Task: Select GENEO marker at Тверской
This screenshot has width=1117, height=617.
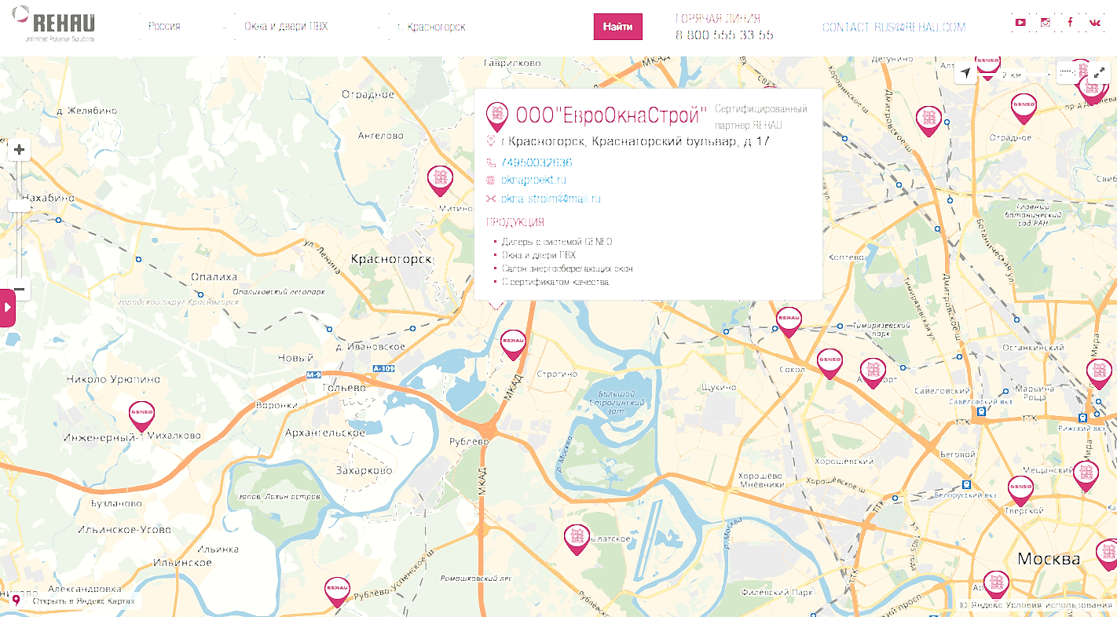Action: click(1020, 491)
